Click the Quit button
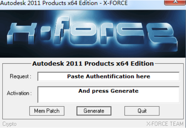 (142, 111)
